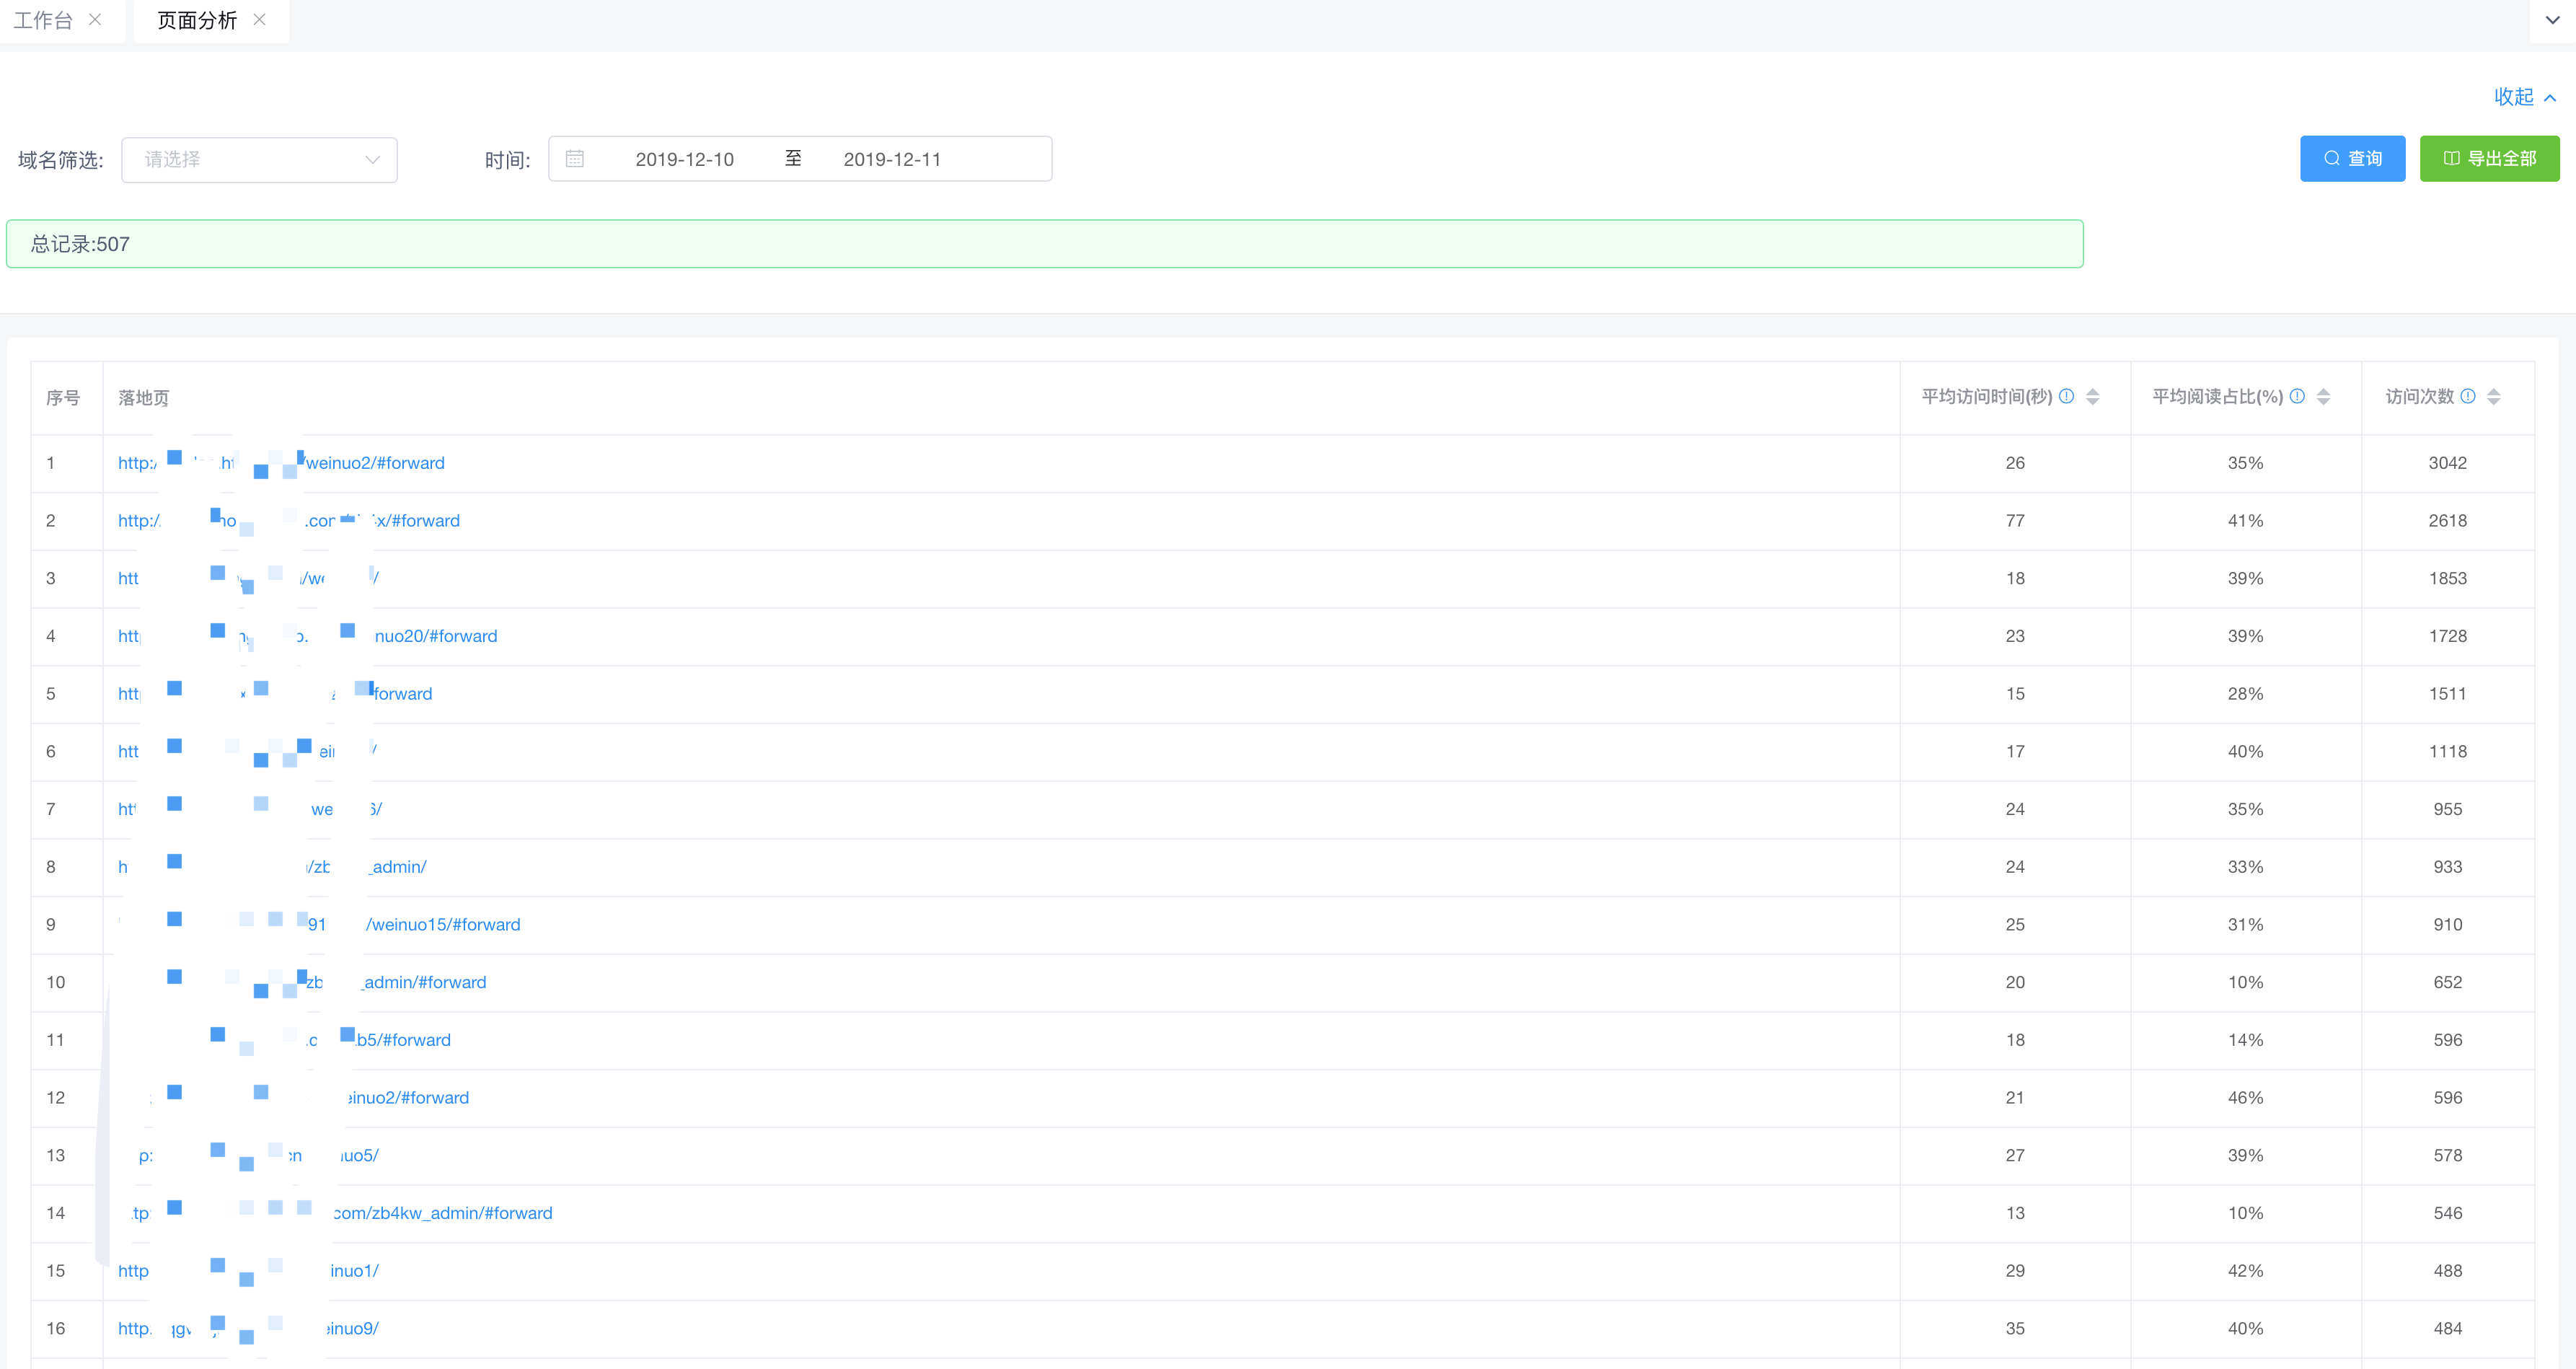Close the 页面分析 tab
The width and height of the screenshot is (2576, 1369).
[259, 20]
